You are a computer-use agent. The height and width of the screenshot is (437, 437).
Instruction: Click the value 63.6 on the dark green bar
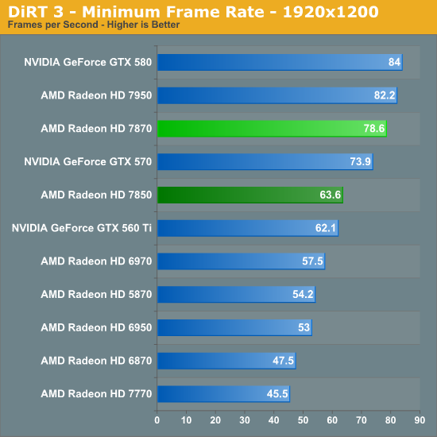pyautogui.click(x=331, y=195)
